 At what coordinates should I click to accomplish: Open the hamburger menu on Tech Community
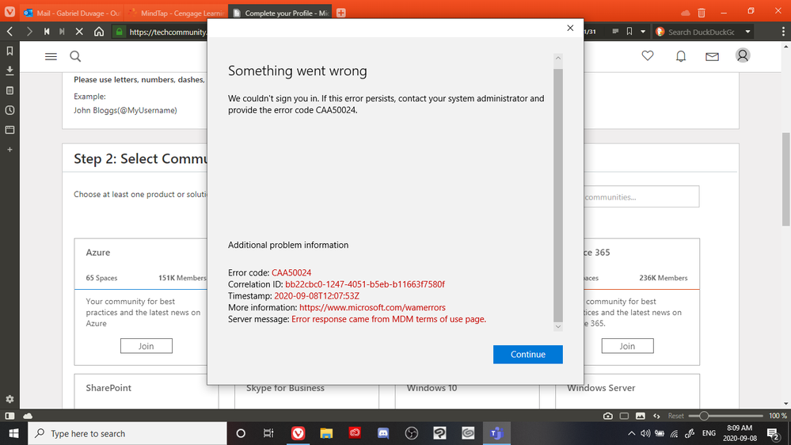pos(51,56)
